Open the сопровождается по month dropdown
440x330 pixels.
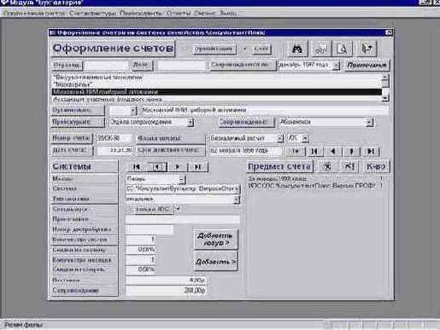[337, 66]
